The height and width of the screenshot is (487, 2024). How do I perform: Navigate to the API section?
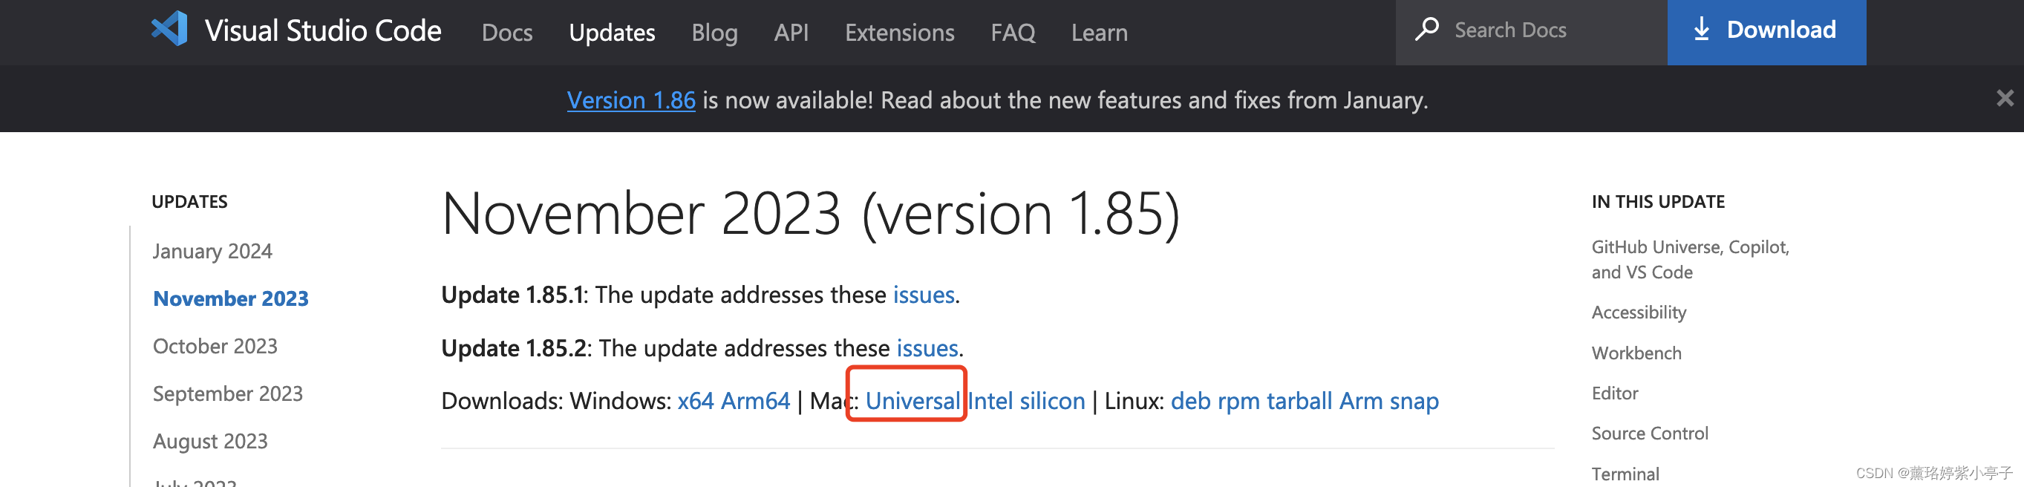pos(791,32)
